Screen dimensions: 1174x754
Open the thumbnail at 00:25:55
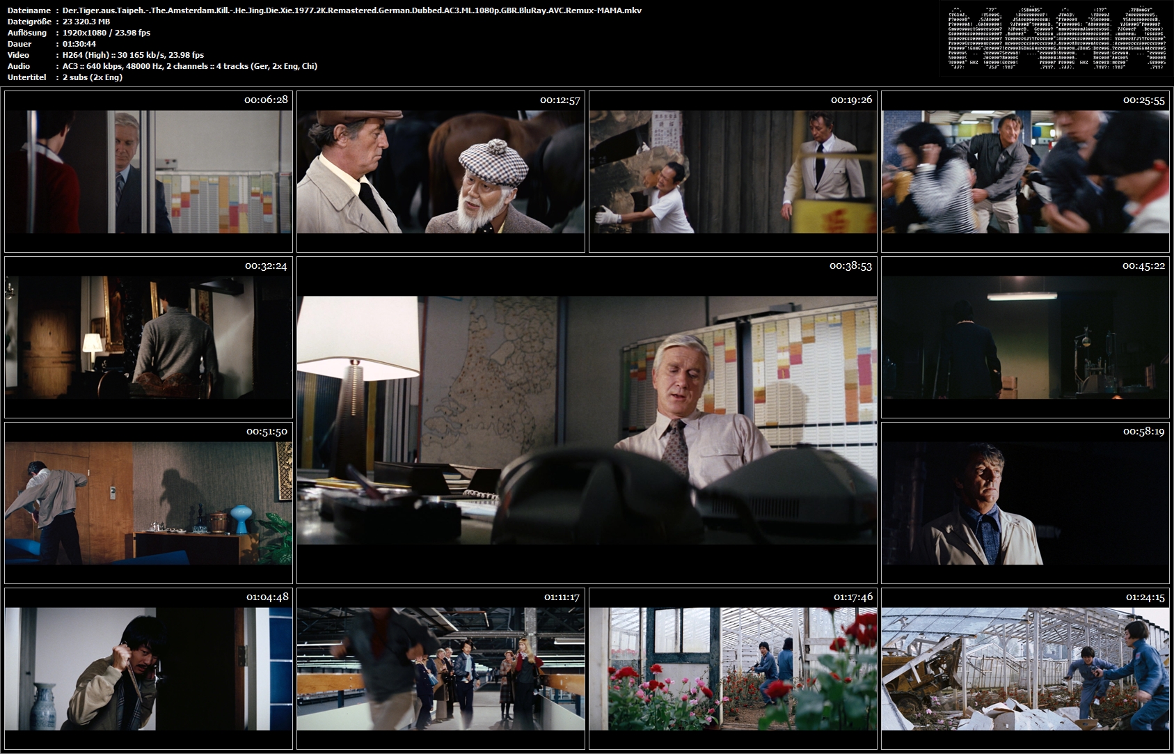(x=1025, y=171)
